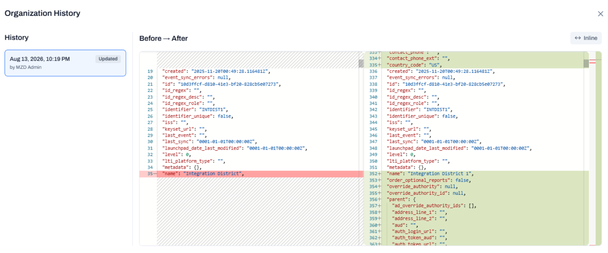
Task: Click the diff overview ruler on the right edge
Action: tap(595, 149)
